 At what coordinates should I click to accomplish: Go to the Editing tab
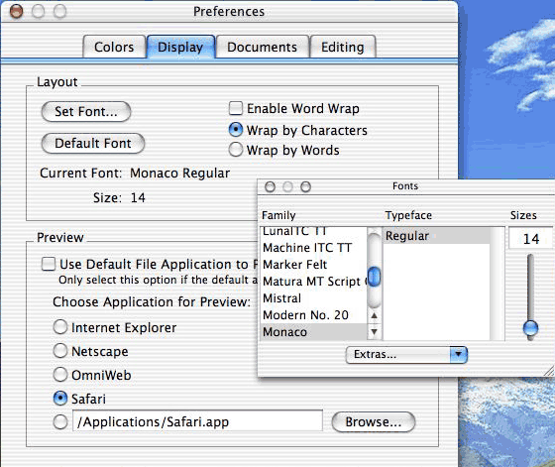tap(342, 47)
